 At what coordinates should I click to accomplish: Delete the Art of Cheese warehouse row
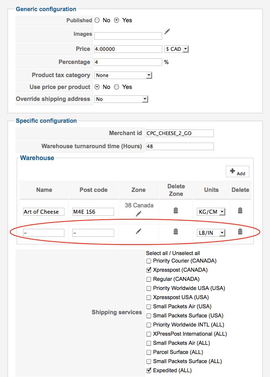coord(240,211)
